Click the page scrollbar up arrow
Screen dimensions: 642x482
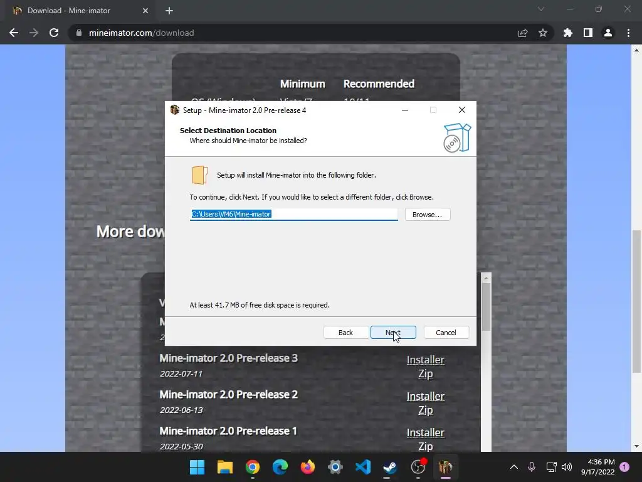pos(636,50)
